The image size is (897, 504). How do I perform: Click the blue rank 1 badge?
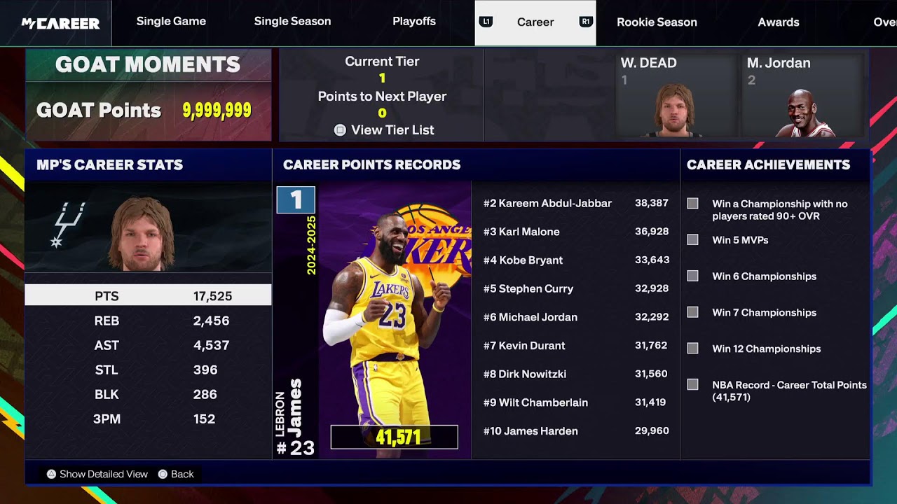(296, 200)
